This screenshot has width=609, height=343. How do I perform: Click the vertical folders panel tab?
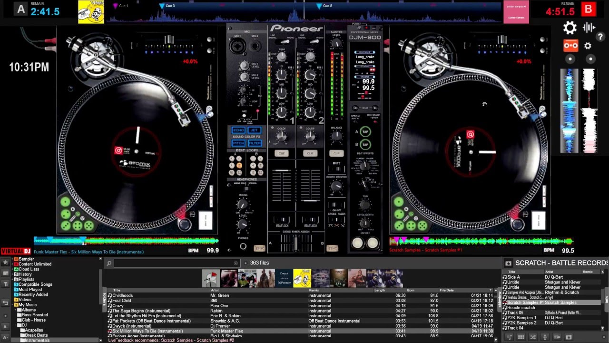coord(104,299)
